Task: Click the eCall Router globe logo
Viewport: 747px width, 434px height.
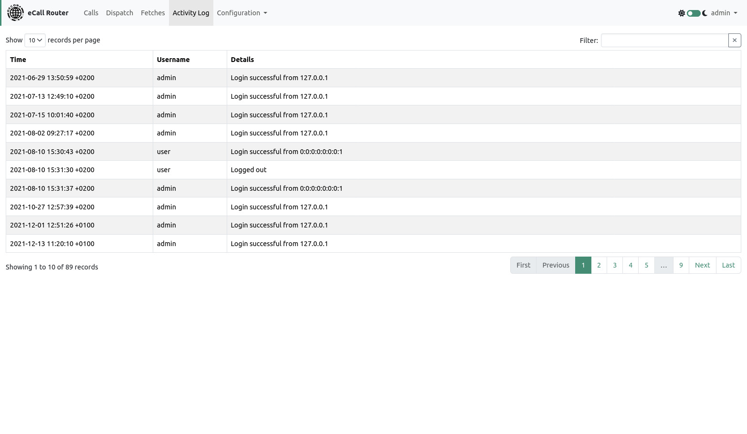Action: click(x=15, y=12)
